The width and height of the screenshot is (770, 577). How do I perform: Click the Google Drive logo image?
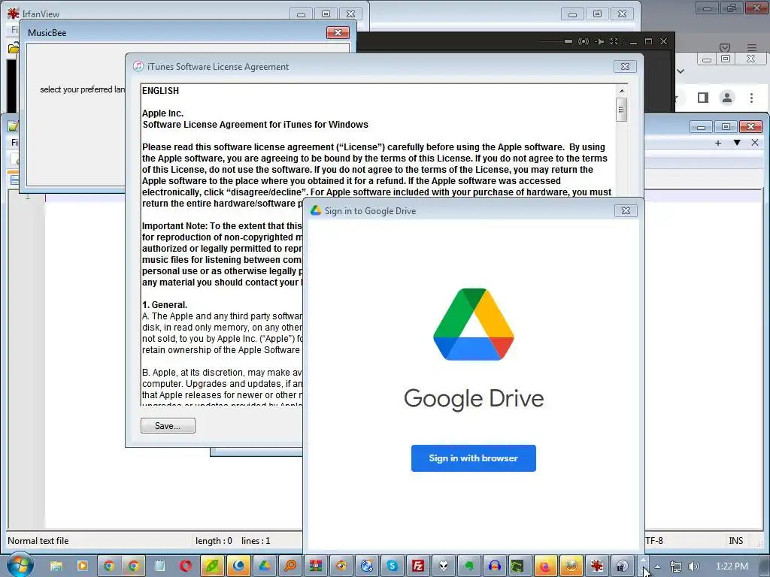coord(474,325)
